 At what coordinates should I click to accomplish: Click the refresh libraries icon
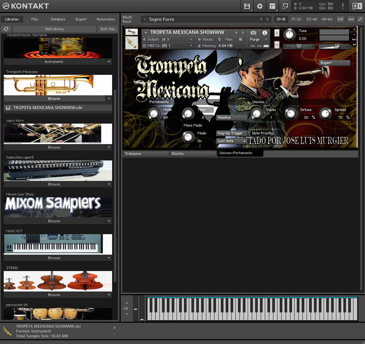pos(6,29)
